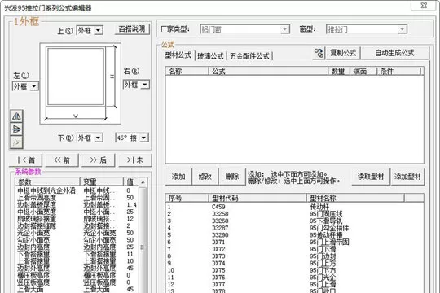440x293 pixels.
Task: Select profile row DX73 95门边封
Action: pos(294,256)
